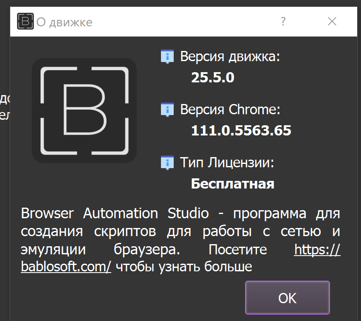Image resolution: width=361 pixels, height=321 pixels.
Task: Click the info icon beside Версия движка
Action: (x=167, y=56)
